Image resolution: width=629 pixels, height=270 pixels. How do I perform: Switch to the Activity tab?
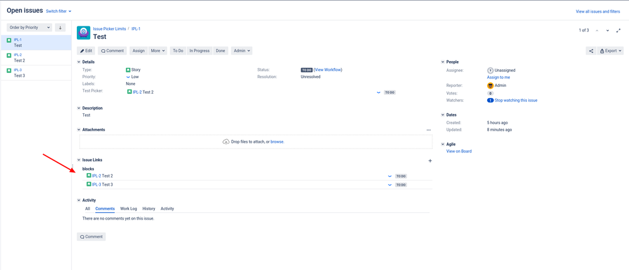click(x=167, y=209)
